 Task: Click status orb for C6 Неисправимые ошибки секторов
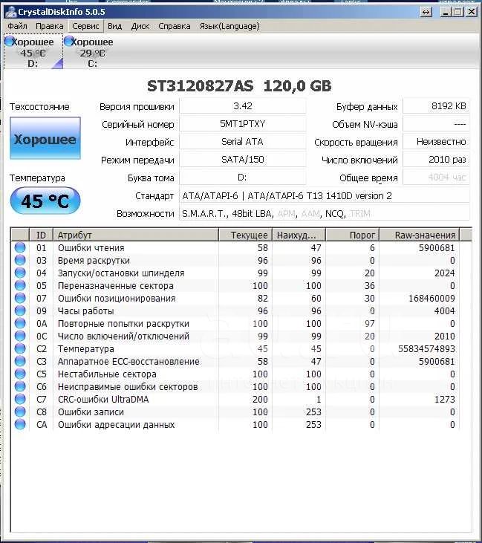tap(20, 386)
